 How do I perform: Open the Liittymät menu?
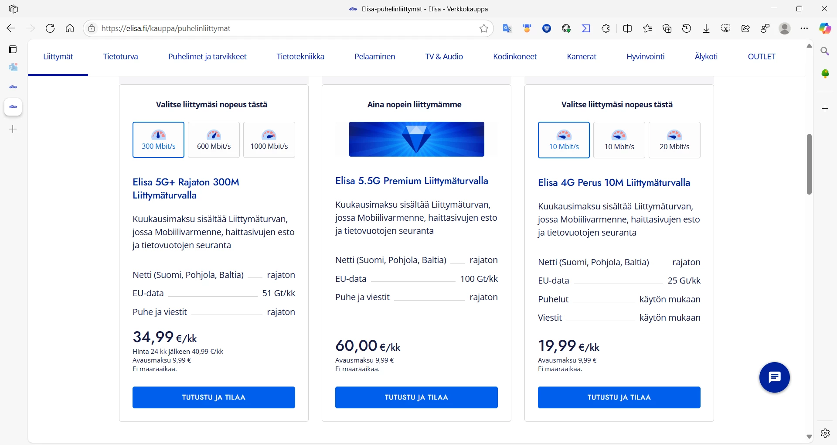tap(58, 57)
